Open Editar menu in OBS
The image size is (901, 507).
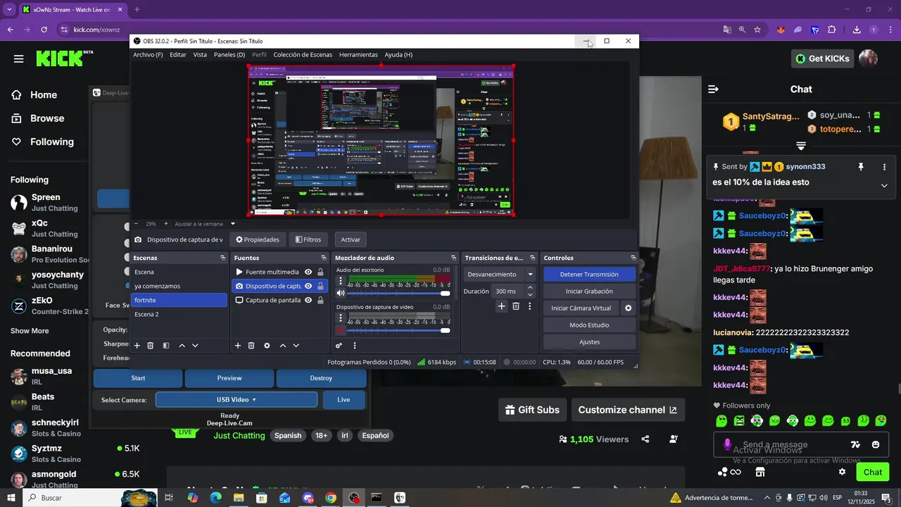178,54
